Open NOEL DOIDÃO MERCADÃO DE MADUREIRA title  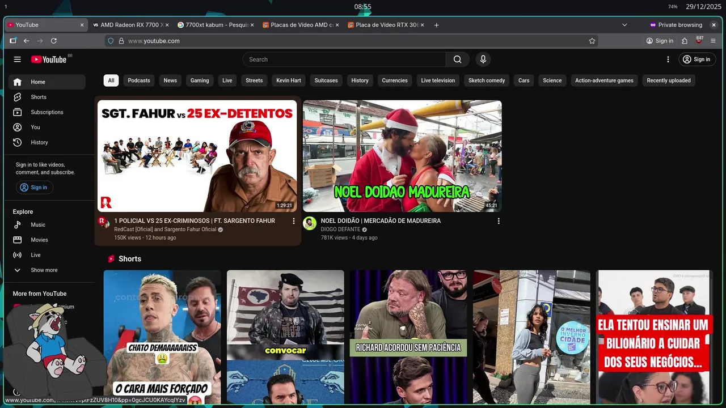click(381, 221)
